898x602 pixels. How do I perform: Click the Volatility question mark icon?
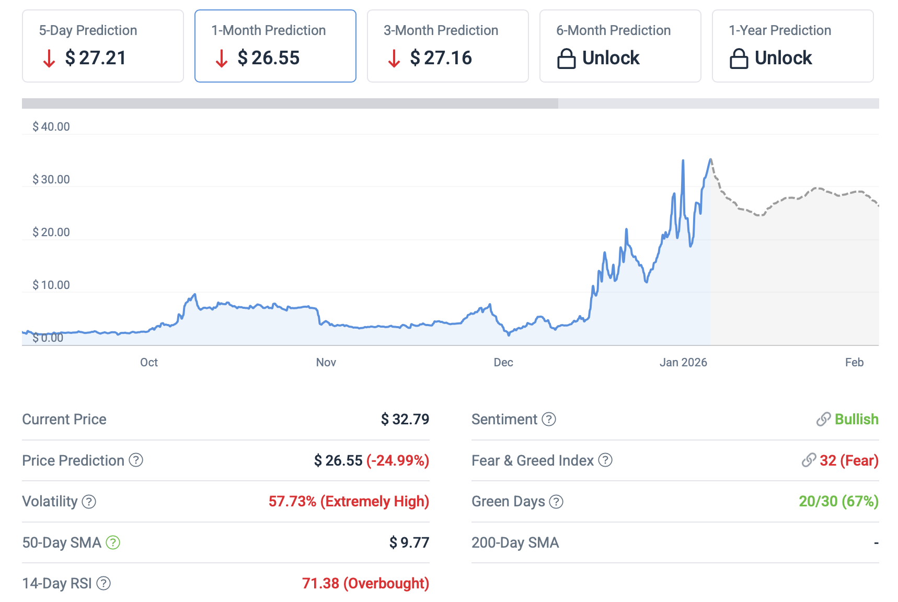click(x=89, y=502)
